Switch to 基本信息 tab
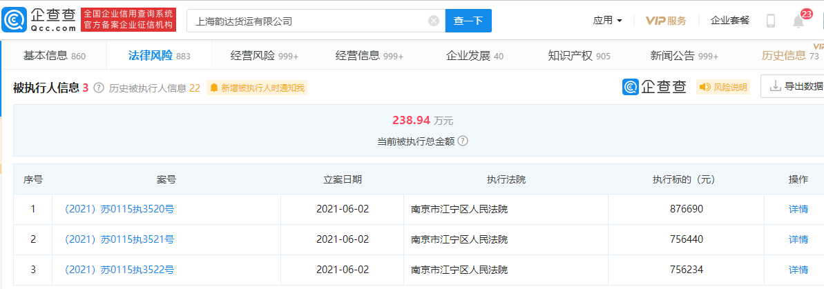The height and width of the screenshot is (289, 824). (54, 56)
